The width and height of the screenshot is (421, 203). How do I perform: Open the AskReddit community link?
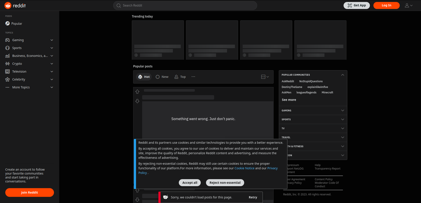pyautogui.click(x=288, y=81)
